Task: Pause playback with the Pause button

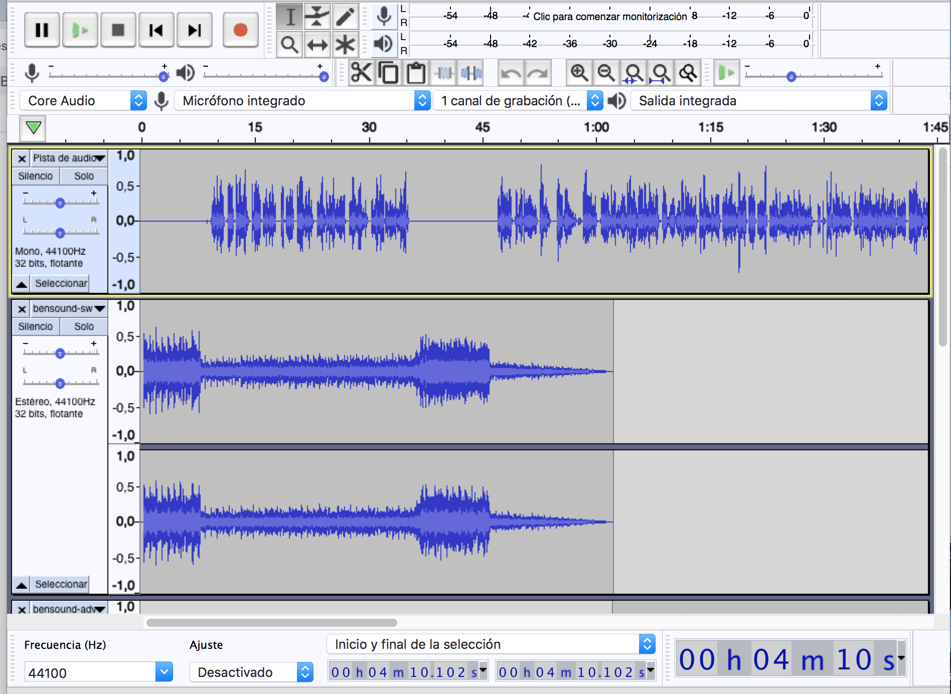Action: click(x=42, y=30)
